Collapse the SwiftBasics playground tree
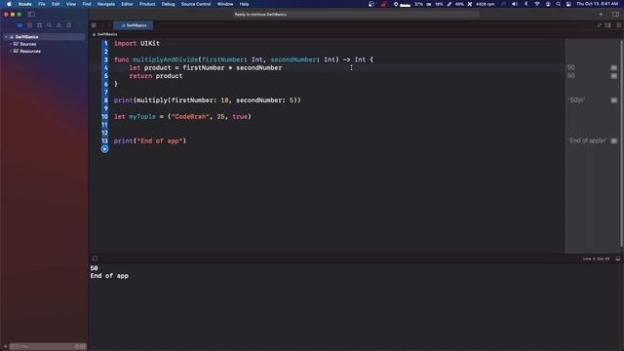This screenshot has width=624, height=351. [6, 37]
